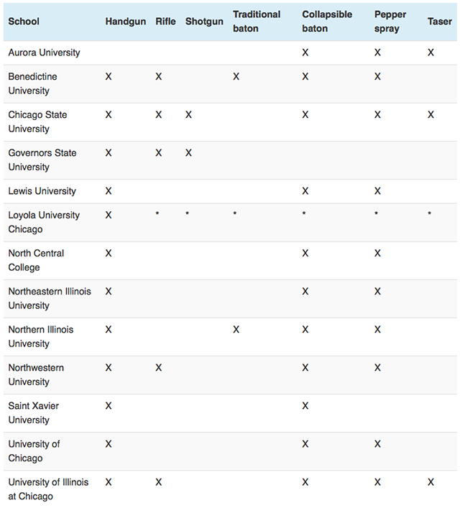Select Chicago State University's Shotgun X mark
460x513 pixels.
pos(188,115)
